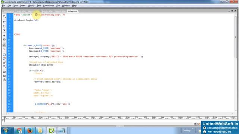Viewport: 239px width, 134px height.
Task: Click the panel collapse handle below the ruler
Action: click(x=119, y=126)
